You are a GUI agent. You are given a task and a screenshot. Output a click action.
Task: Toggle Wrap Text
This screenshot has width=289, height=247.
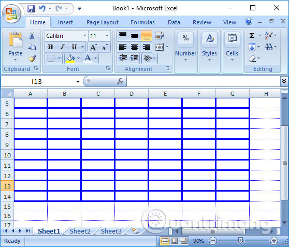pyautogui.click(x=159, y=36)
